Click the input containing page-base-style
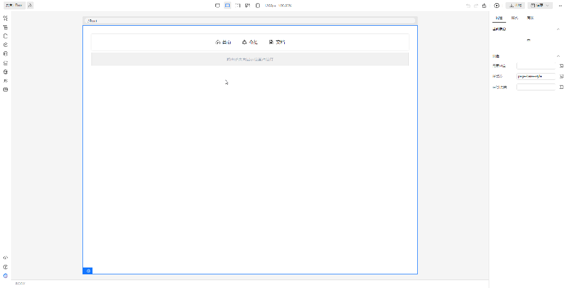Image resolution: width=567 pixels, height=288 pixels. point(536,76)
